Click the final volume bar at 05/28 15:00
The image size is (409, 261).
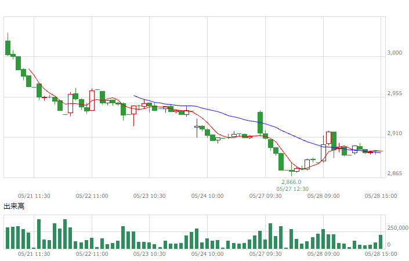(x=381, y=242)
